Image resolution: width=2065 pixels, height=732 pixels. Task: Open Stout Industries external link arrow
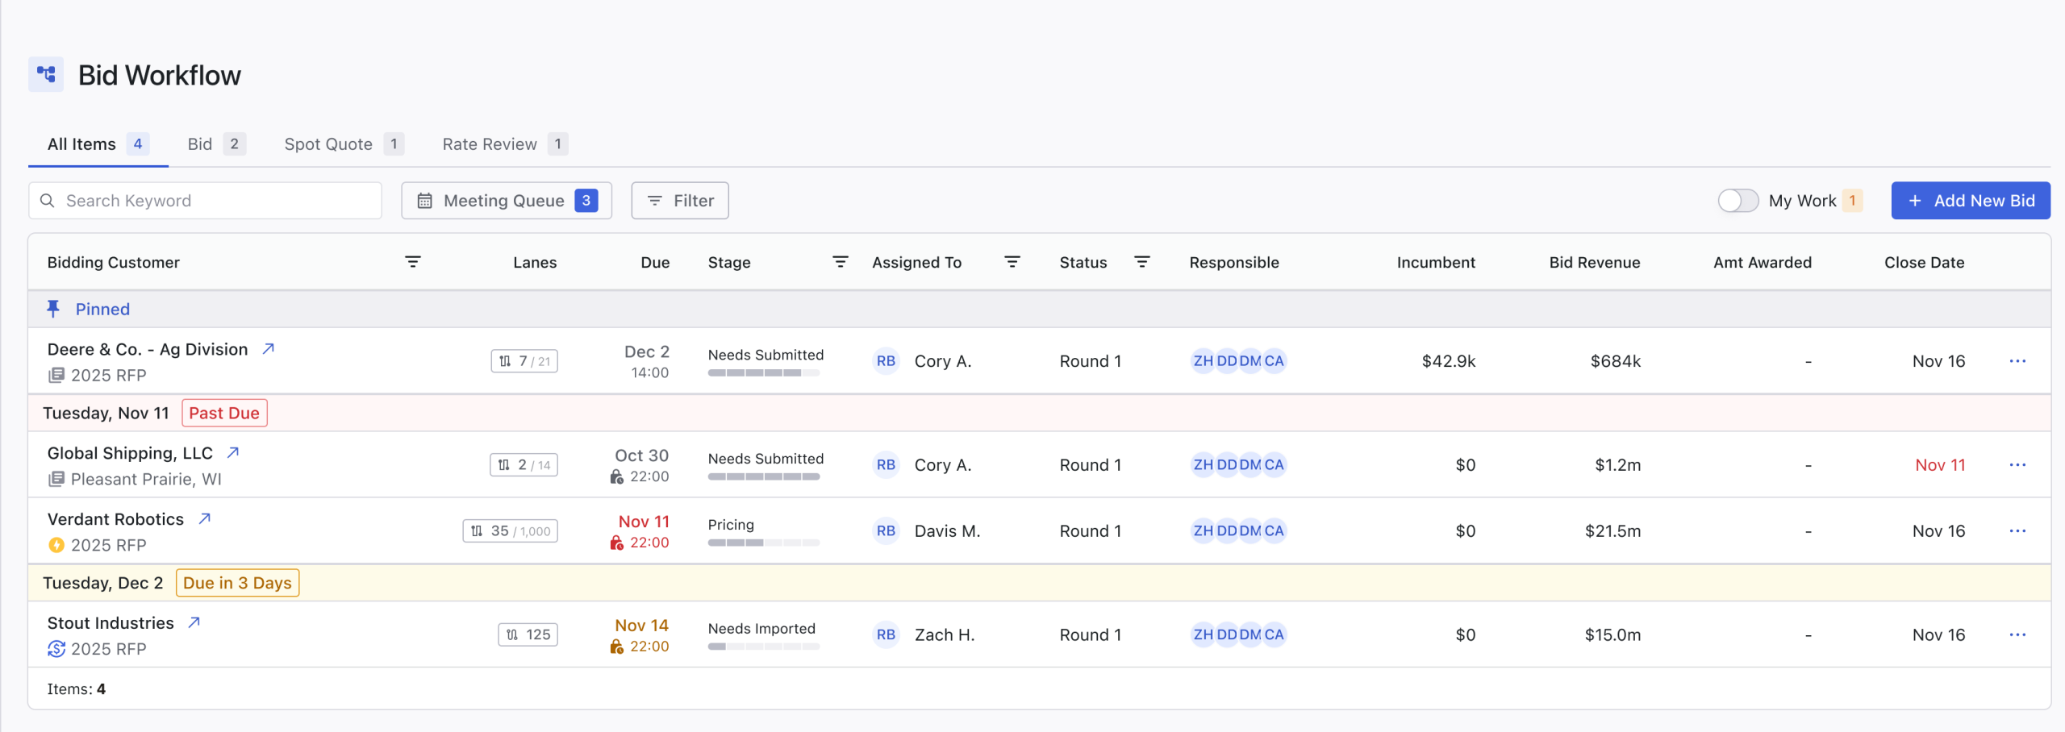pos(194,623)
